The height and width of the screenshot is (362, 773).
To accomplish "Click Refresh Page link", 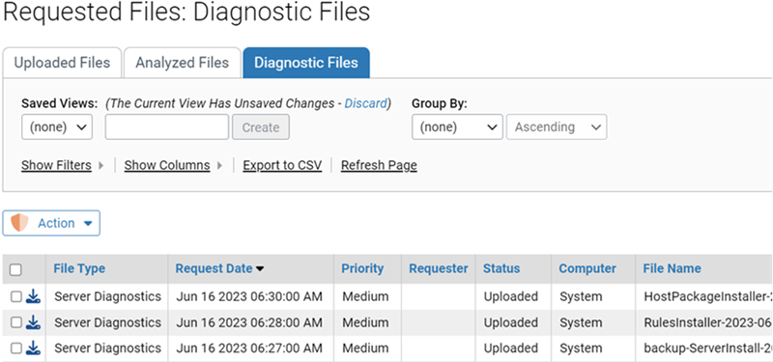I will click(x=379, y=165).
